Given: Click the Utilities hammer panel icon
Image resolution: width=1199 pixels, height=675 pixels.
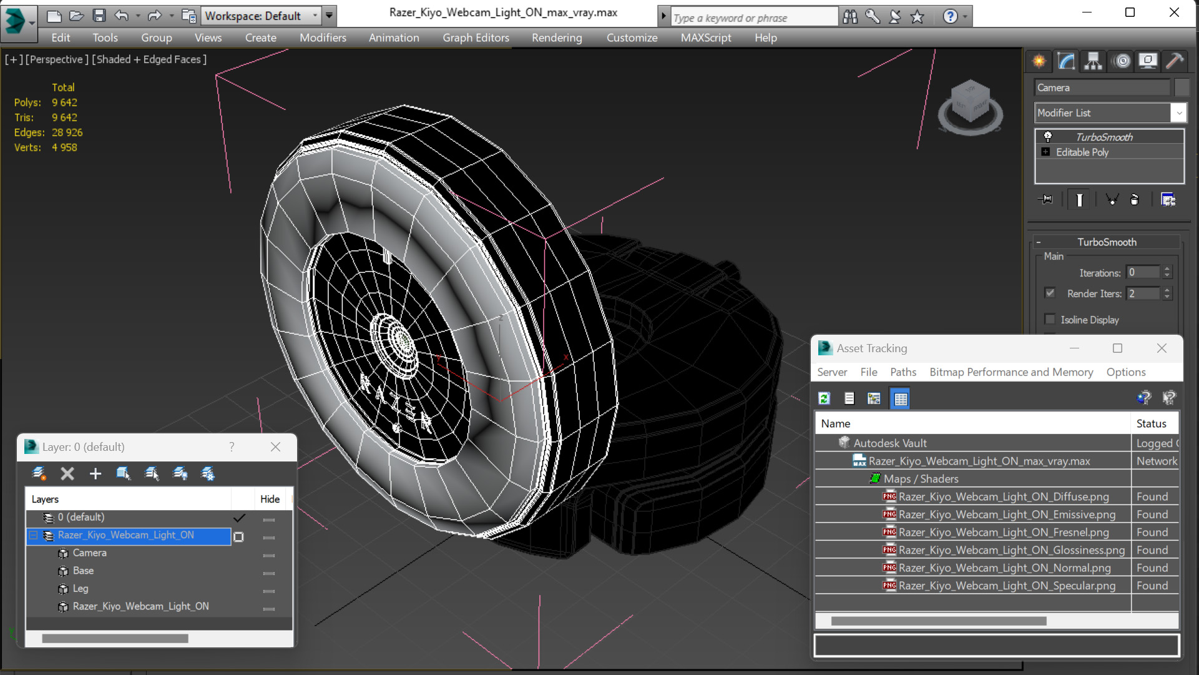Looking at the screenshot, I should (1175, 61).
